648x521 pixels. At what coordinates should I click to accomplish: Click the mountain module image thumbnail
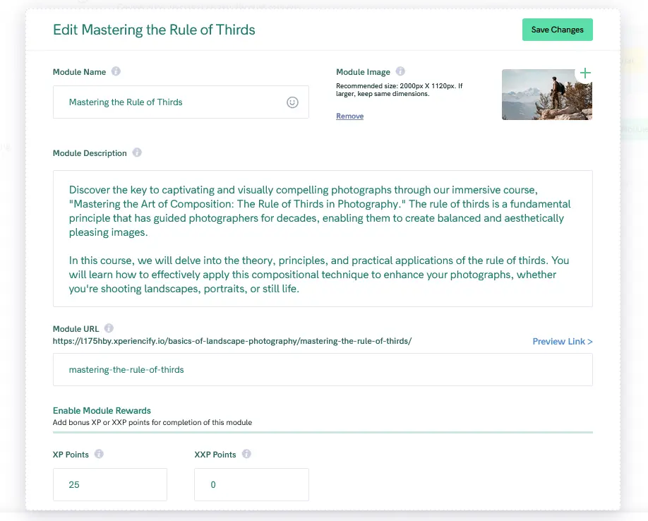click(547, 94)
